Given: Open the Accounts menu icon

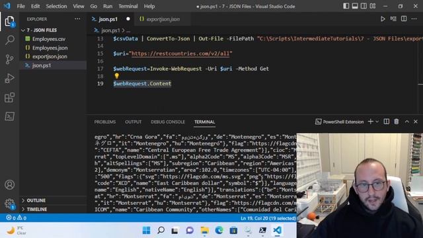Looking at the screenshot, I should [9, 185].
